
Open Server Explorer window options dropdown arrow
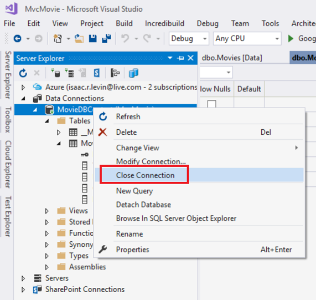[x=170, y=58]
